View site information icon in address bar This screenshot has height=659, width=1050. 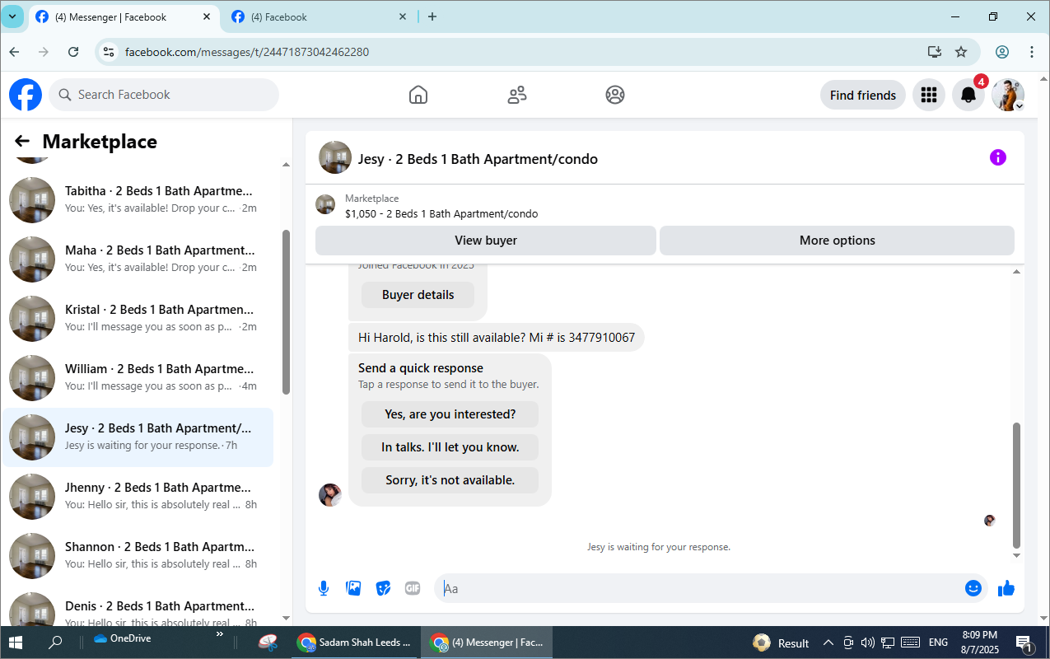click(108, 52)
